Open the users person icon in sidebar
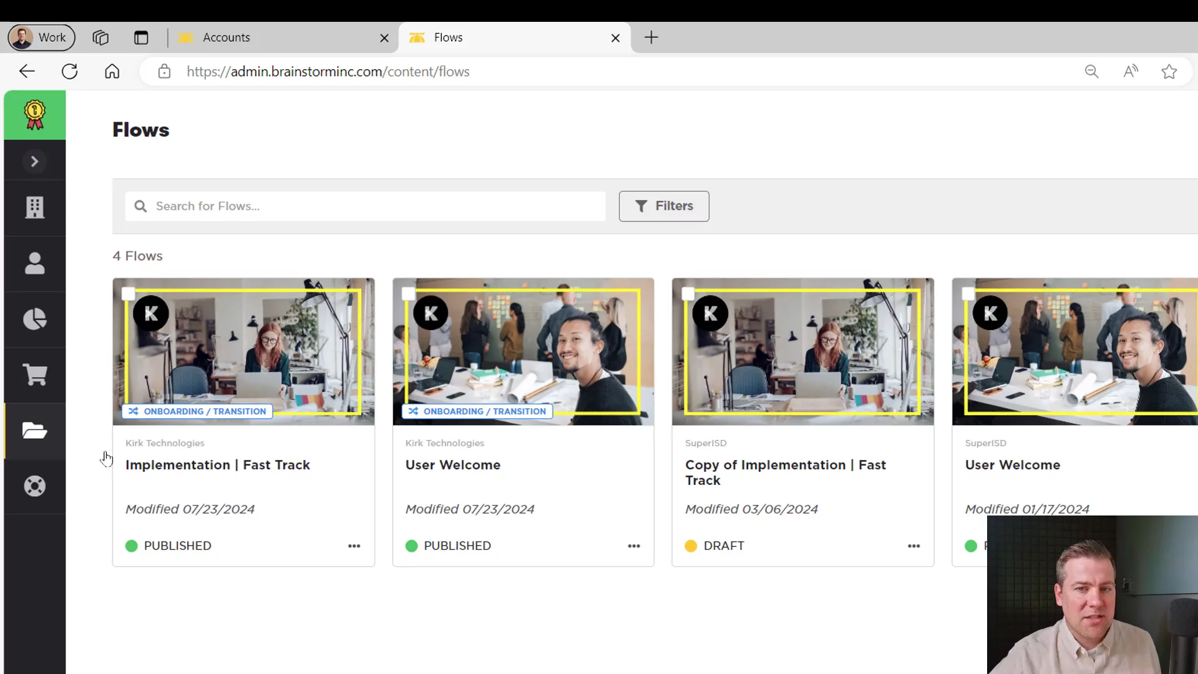Image resolution: width=1198 pixels, height=674 pixels. click(x=35, y=263)
